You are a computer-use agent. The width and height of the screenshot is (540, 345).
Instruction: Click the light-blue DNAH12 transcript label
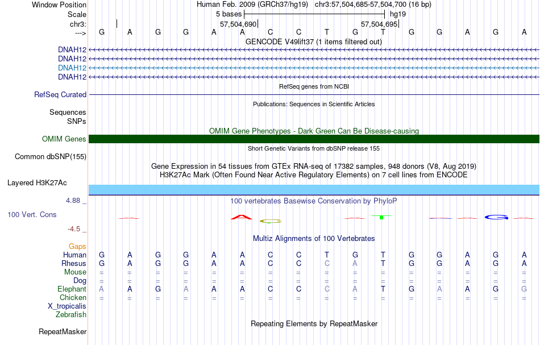coord(72,68)
